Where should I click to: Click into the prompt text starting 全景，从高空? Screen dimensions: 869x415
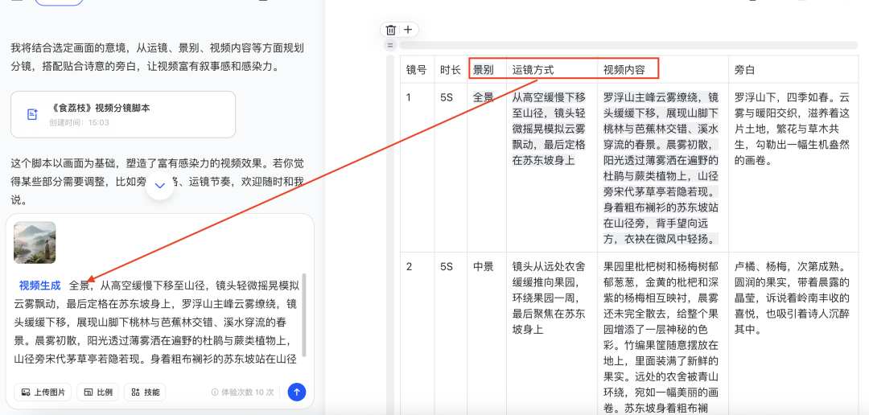pos(158,323)
